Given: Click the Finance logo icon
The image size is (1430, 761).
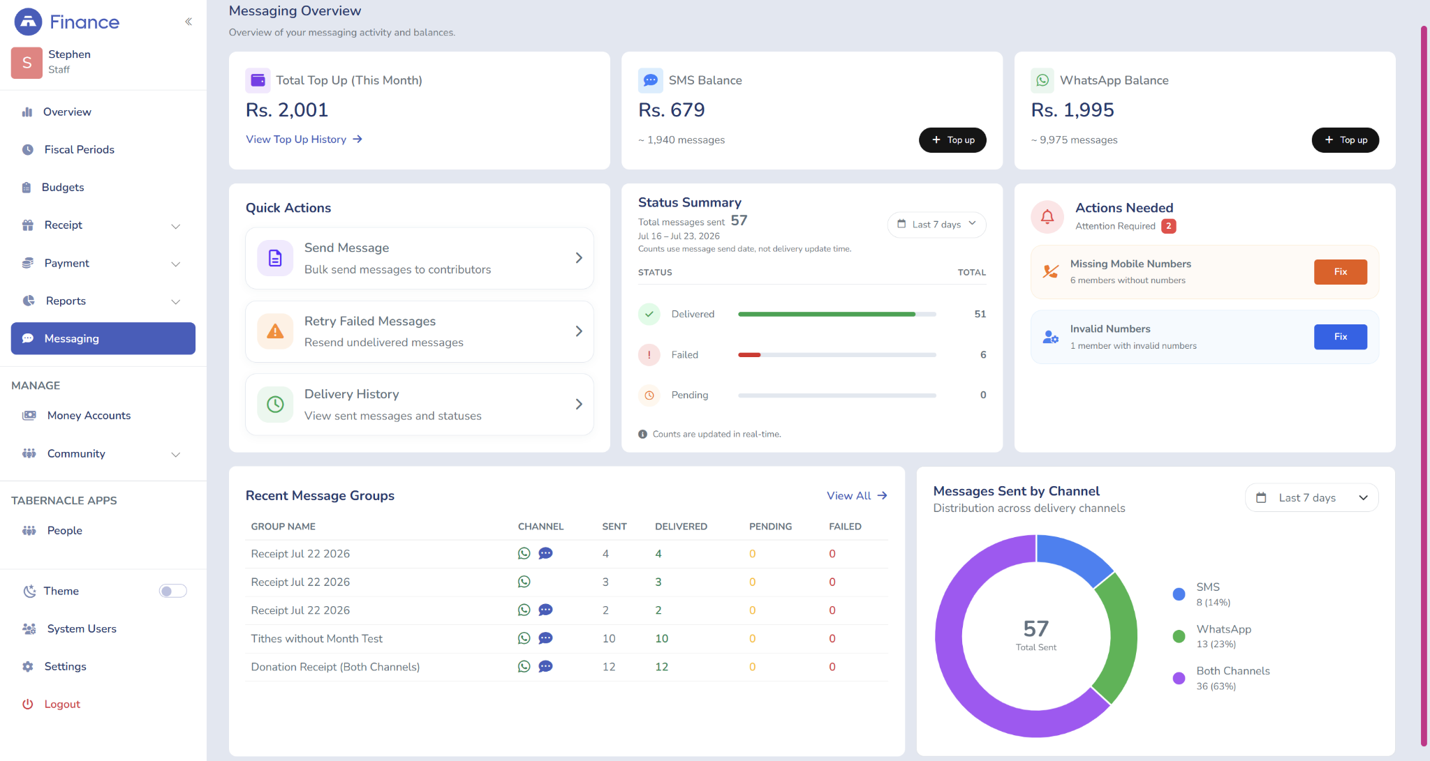Looking at the screenshot, I should click(28, 22).
